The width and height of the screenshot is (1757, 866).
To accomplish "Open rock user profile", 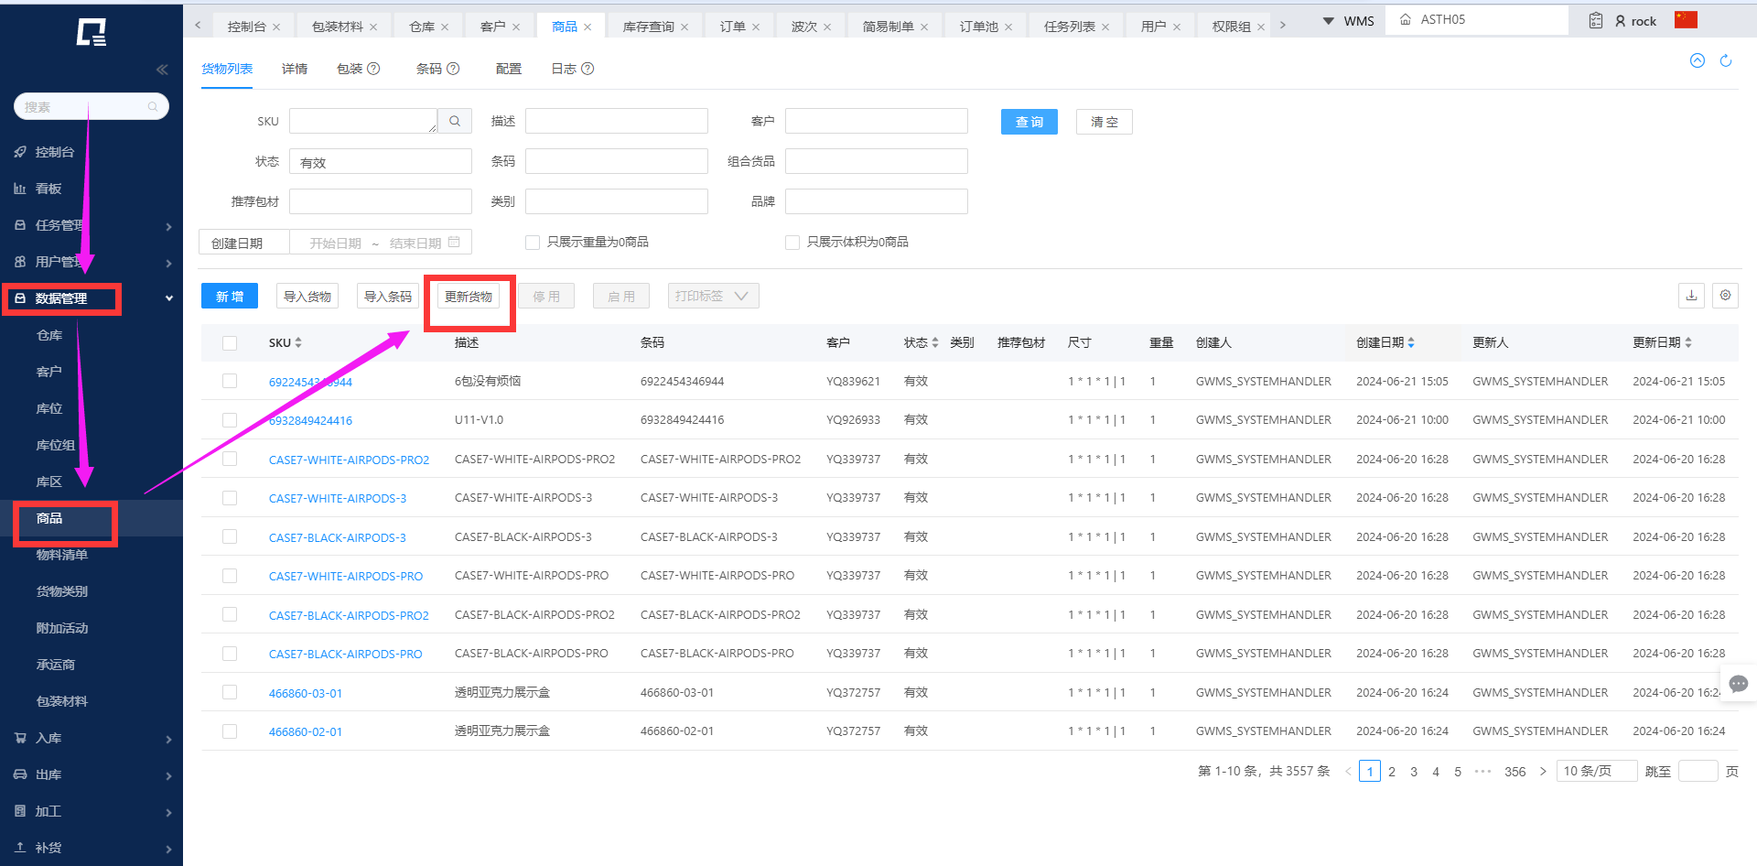I will point(1636,21).
